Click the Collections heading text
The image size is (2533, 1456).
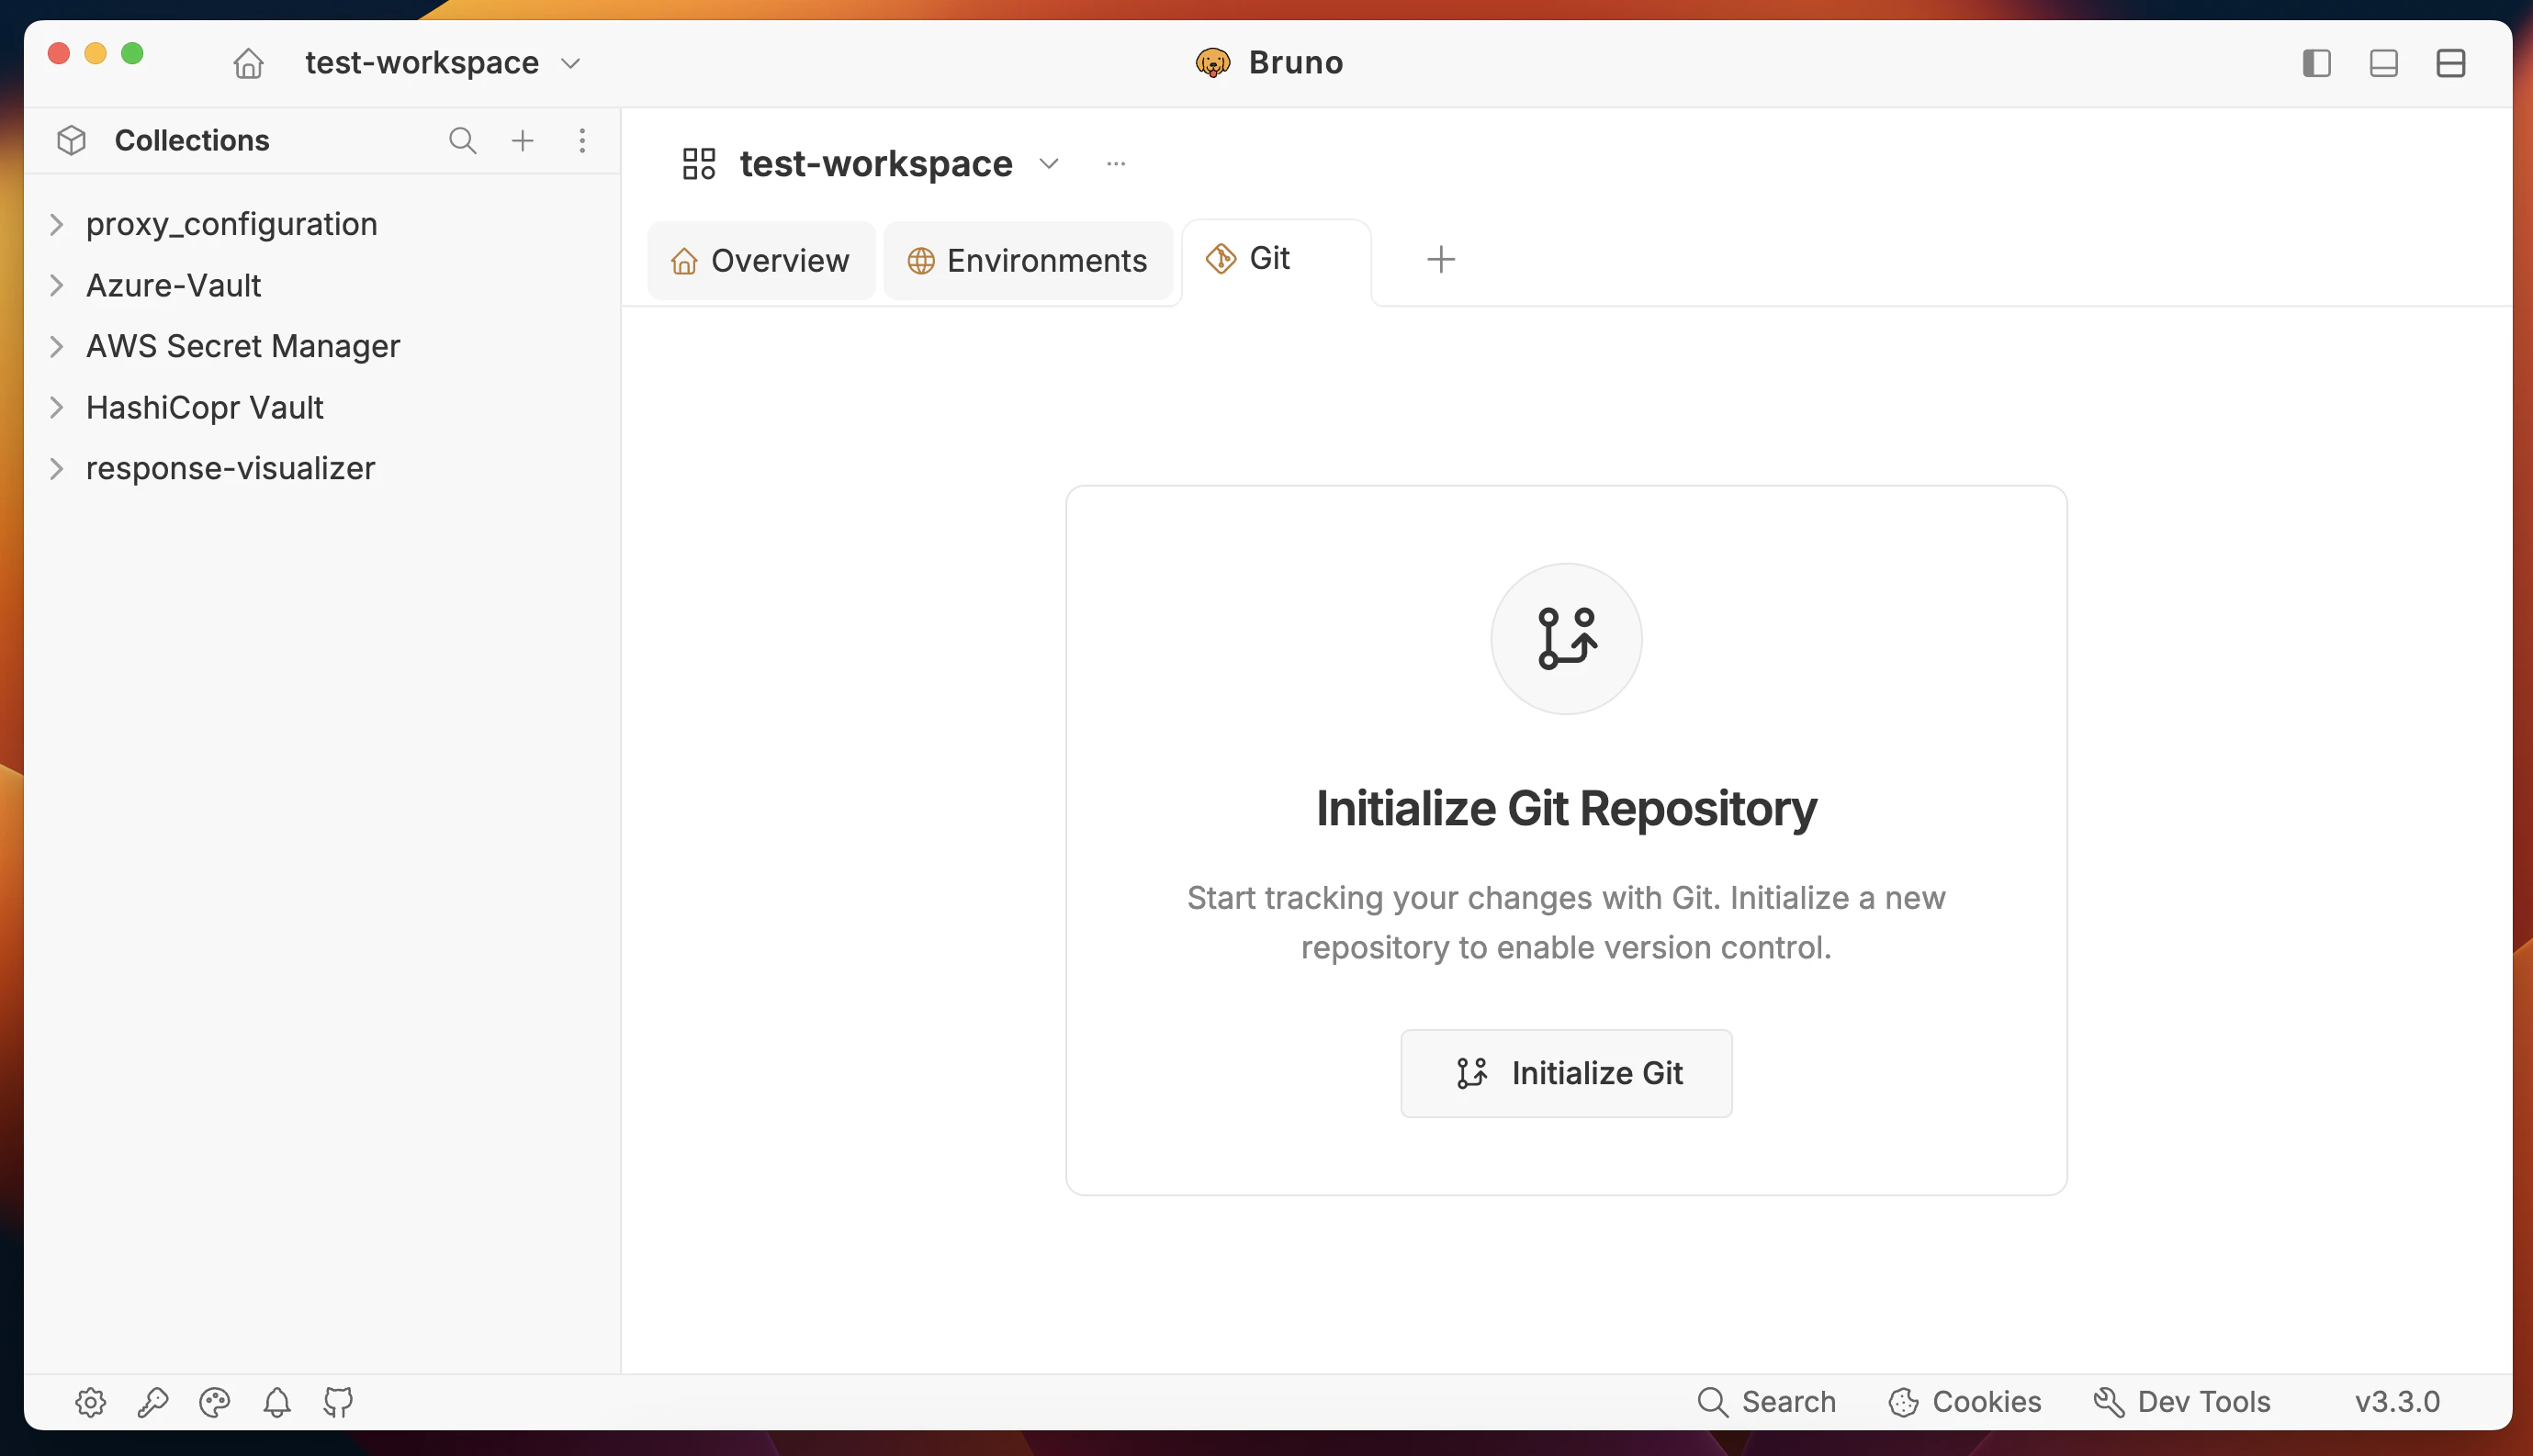(192, 140)
